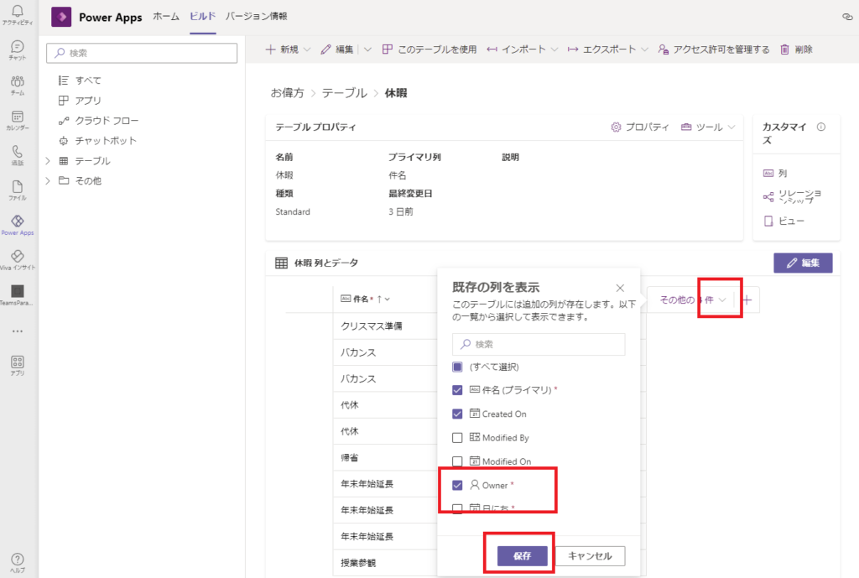Open ビュー in the customize panel
This screenshot has width=859, height=578.
click(x=784, y=221)
